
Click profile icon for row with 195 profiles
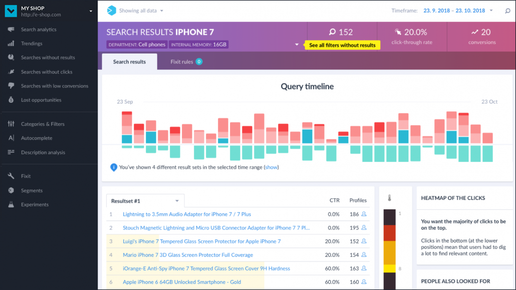point(364,227)
